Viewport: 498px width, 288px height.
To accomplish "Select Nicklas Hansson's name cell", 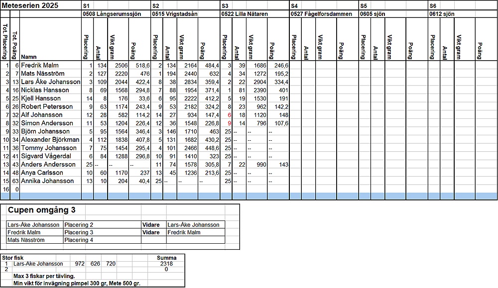I will click(x=45, y=90).
